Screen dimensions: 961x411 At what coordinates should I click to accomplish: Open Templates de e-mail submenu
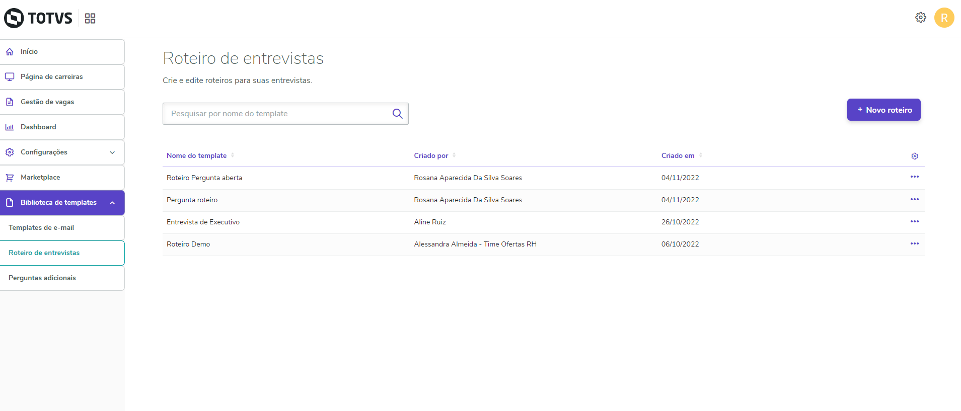[x=62, y=228]
